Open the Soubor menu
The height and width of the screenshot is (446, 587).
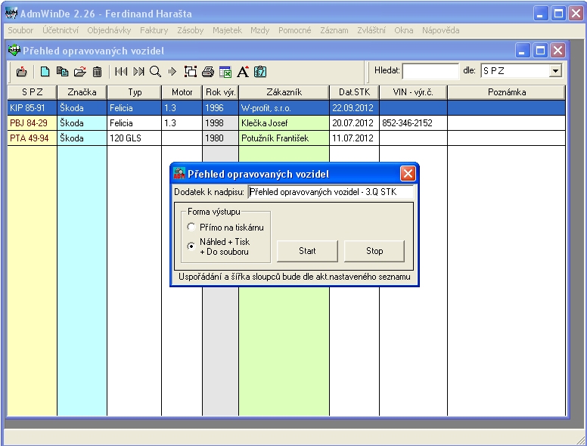(x=20, y=30)
